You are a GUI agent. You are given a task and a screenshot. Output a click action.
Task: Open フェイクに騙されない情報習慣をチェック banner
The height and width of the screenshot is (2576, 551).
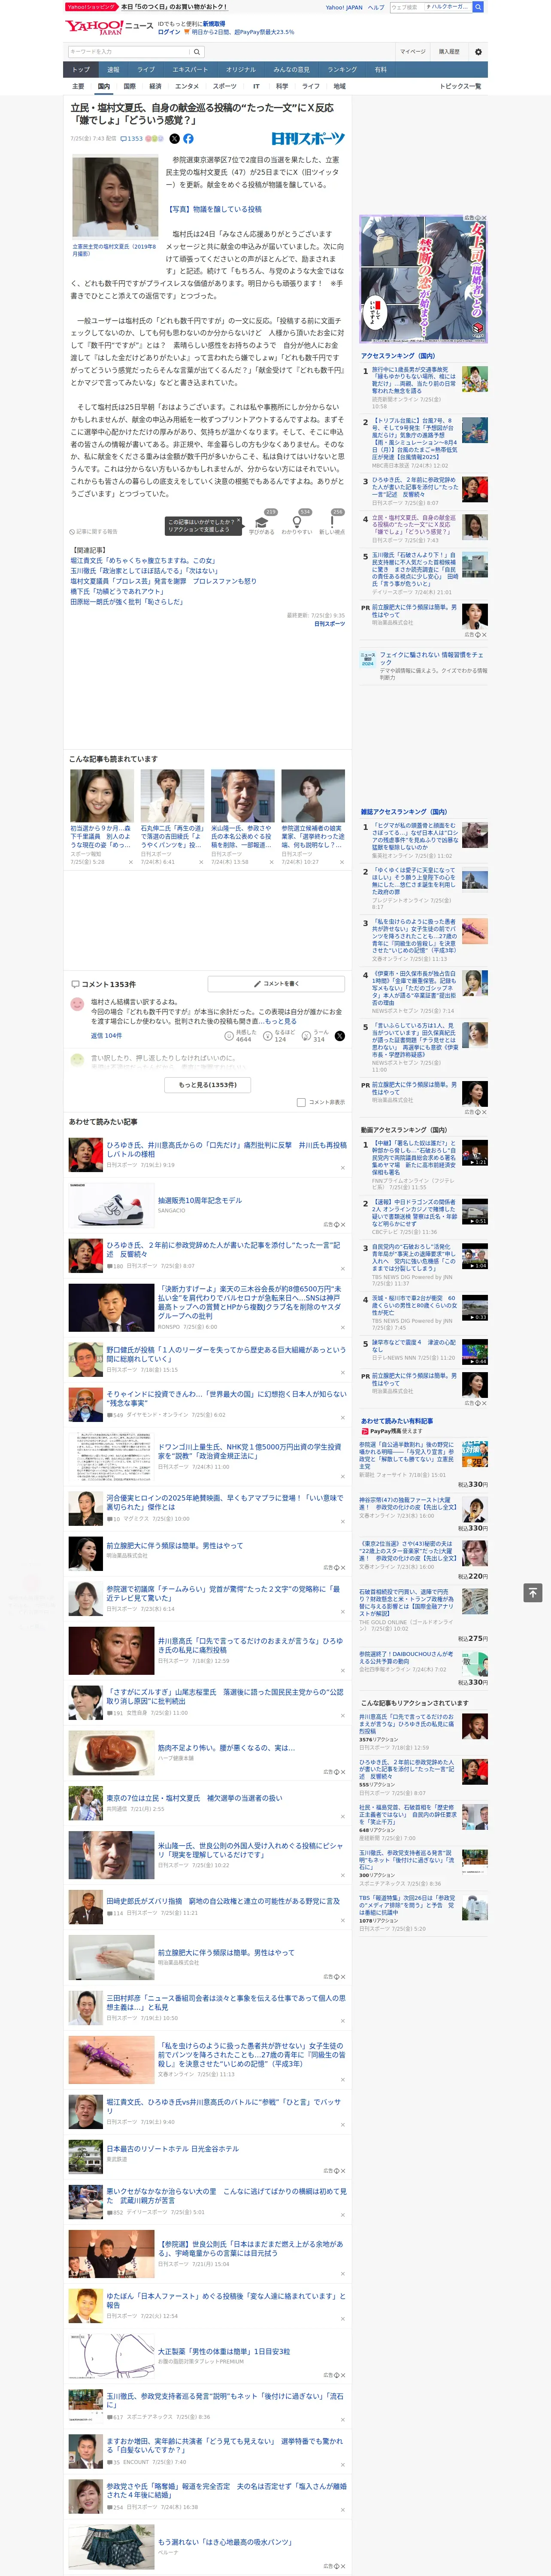coord(424,665)
